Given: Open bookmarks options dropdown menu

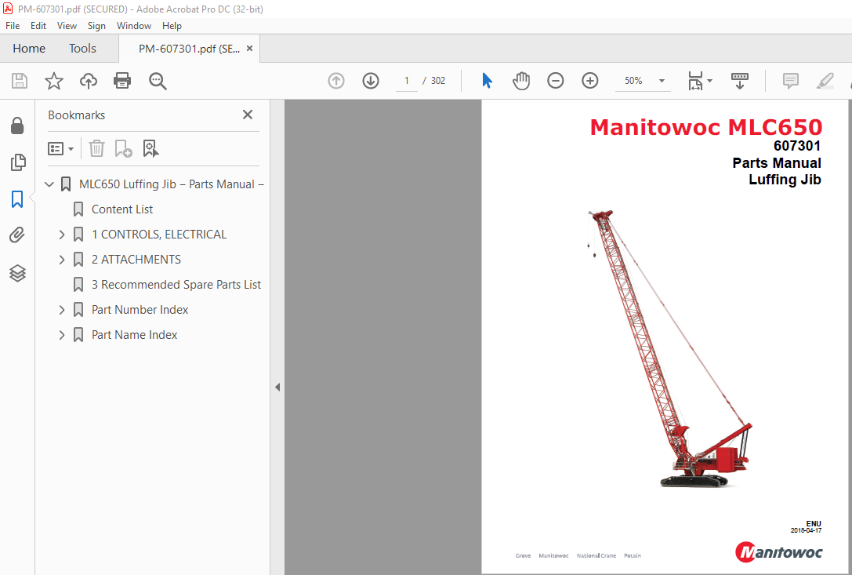Looking at the screenshot, I should [x=61, y=148].
